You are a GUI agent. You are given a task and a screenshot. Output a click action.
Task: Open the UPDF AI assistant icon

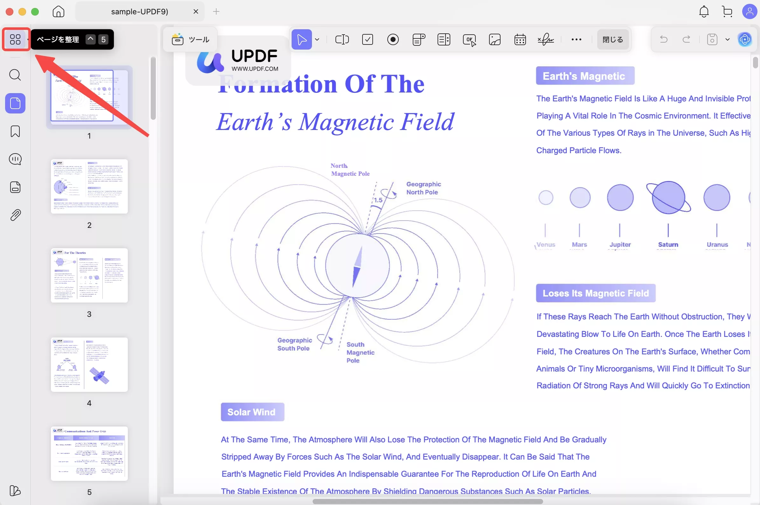click(x=744, y=39)
